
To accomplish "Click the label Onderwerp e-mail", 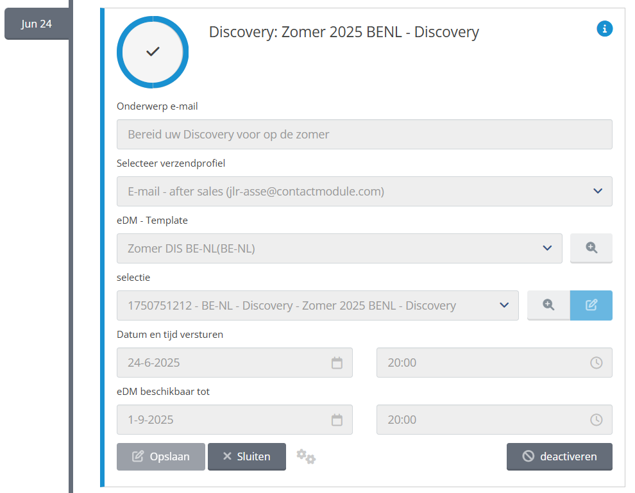I will point(157,106).
